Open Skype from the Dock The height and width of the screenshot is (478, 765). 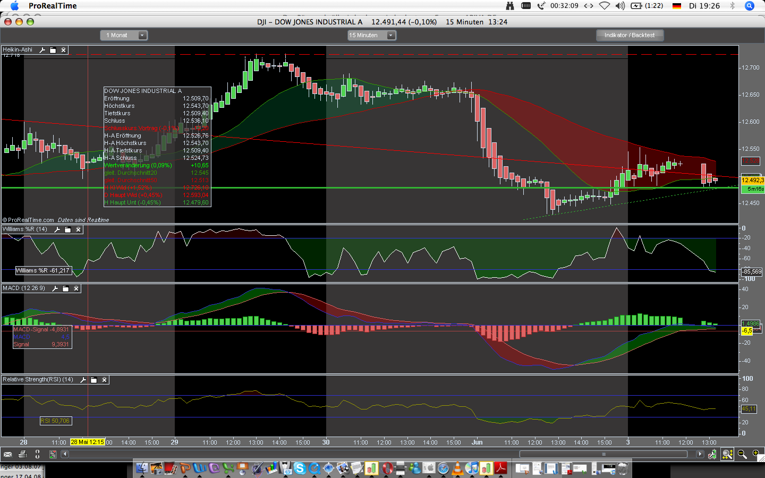300,468
